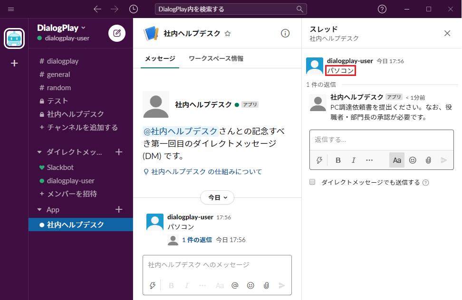This screenshot has width=462, height=300.
Task: Switch to the ワークスペース情報 tab
Action: pyautogui.click(x=216, y=58)
